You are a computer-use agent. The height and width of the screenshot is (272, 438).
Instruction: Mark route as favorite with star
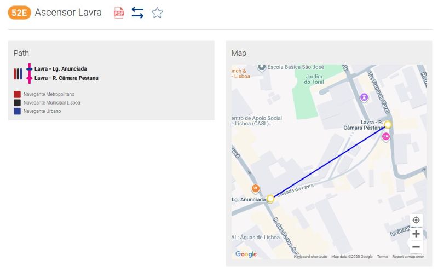tap(157, 13)
